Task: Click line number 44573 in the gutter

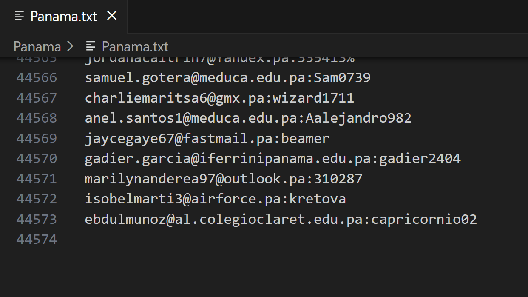Action: (x=37, y=219)
